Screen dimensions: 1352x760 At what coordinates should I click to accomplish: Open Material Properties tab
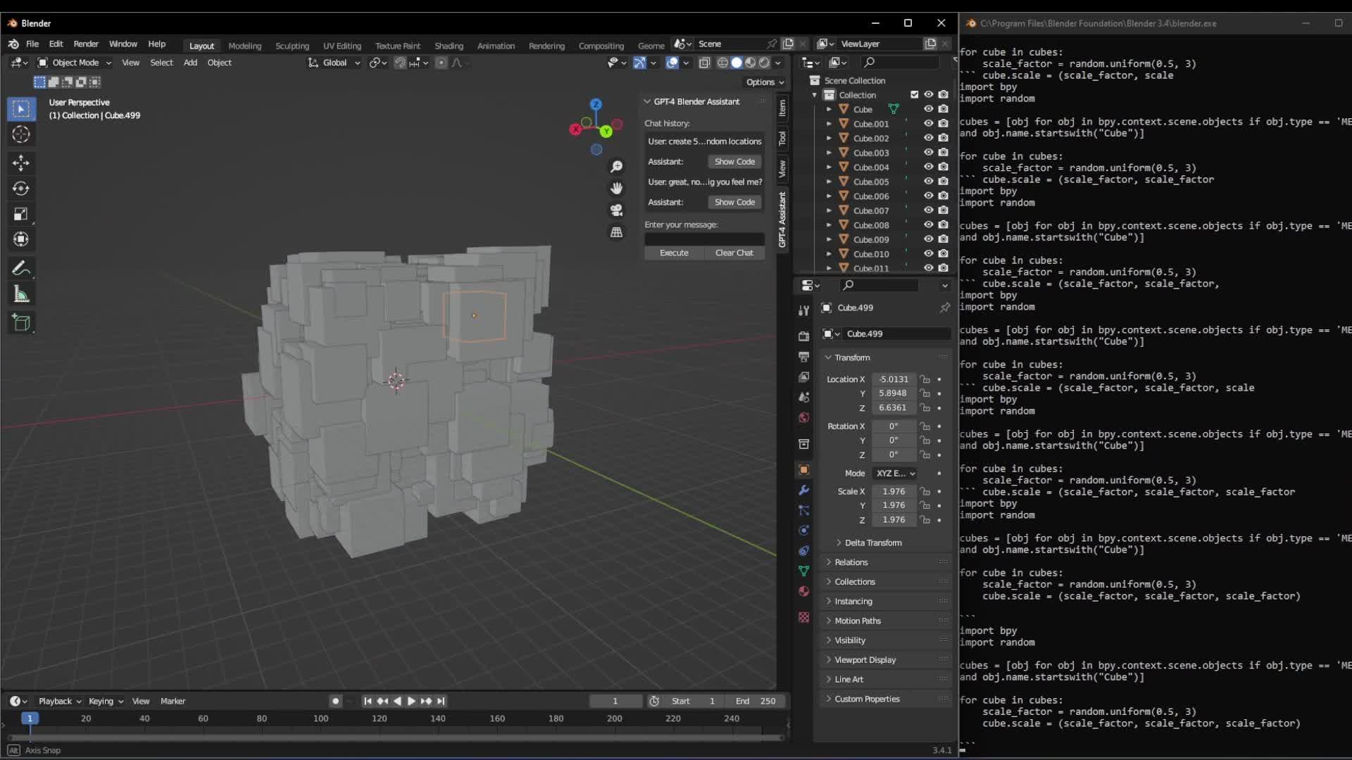pyautogui.click(x=803, y=592)
